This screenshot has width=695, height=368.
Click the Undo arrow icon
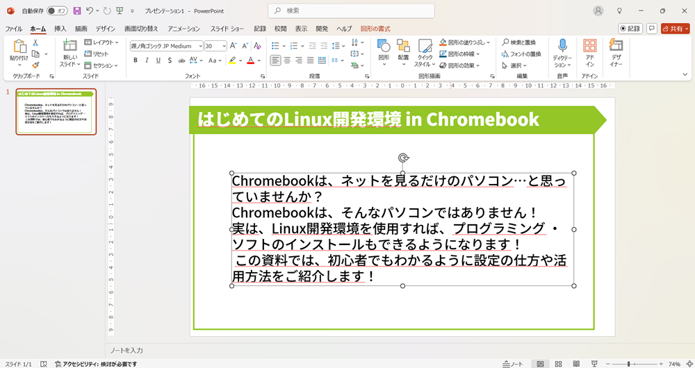(x=90, y=10)
